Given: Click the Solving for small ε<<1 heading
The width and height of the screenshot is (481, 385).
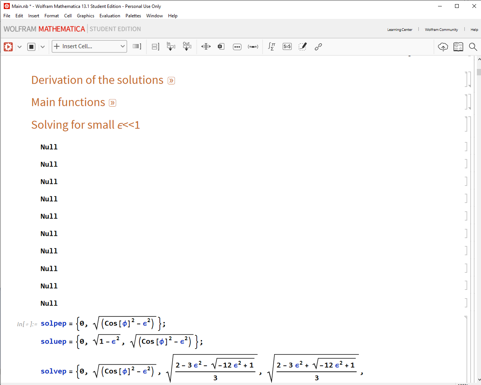Looking at the screenshot, I should (x=86, y=125).
